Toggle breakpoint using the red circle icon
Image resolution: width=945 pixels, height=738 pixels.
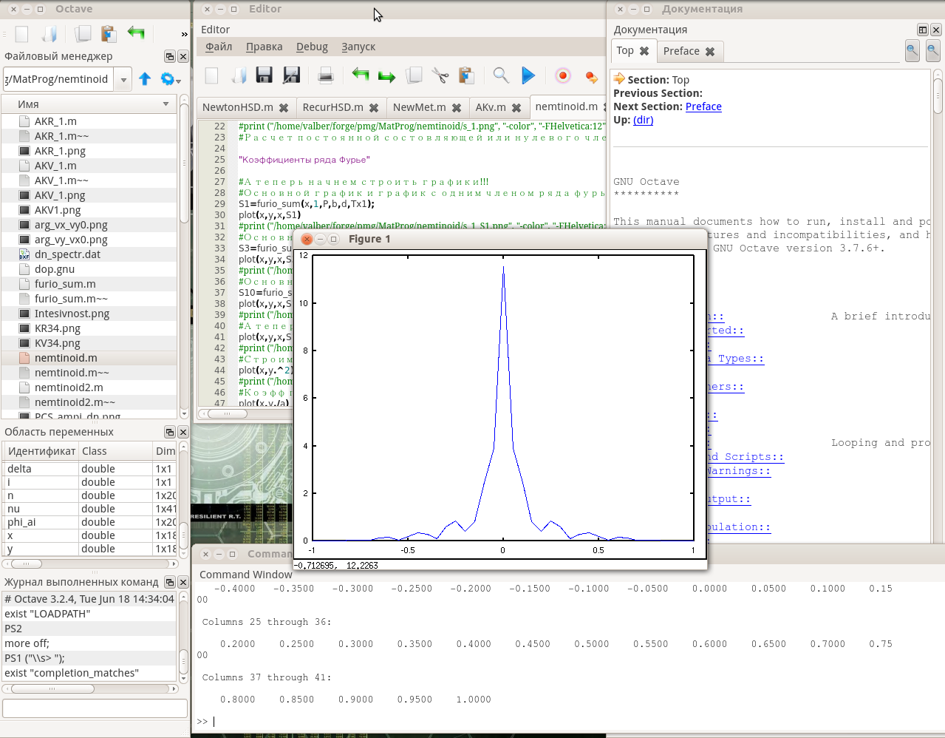tap(562, 75)
